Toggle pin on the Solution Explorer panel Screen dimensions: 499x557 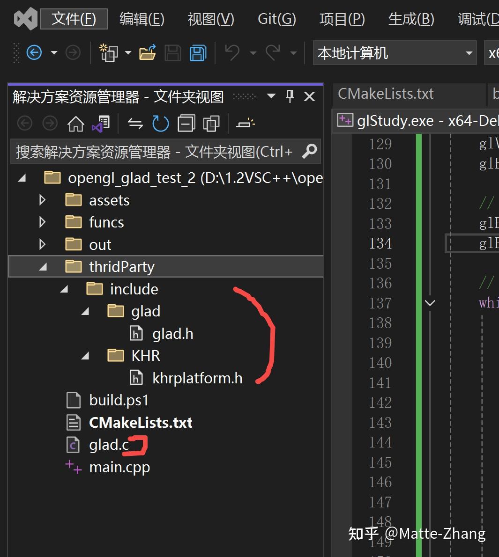pyautogui.click(x=290, y=96)
